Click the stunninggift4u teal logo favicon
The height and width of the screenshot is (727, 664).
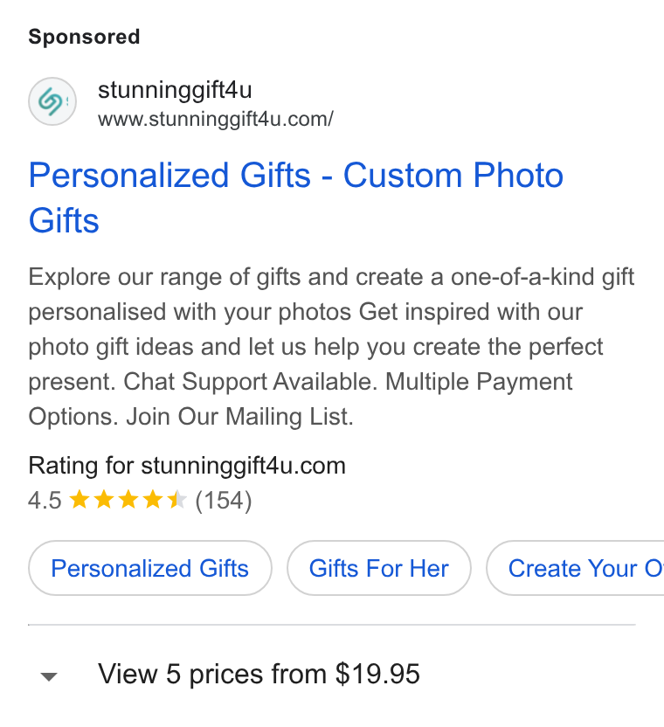[x=52, y=101]
